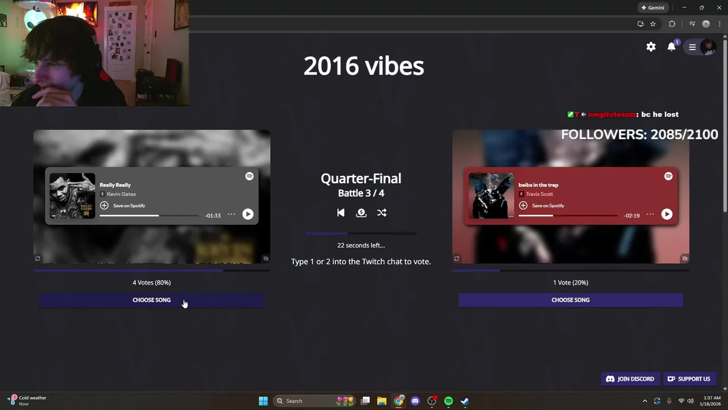Click the 22 seconds left text
The width and height of the screenshot is (728, 410).
(x=361, y=245)
